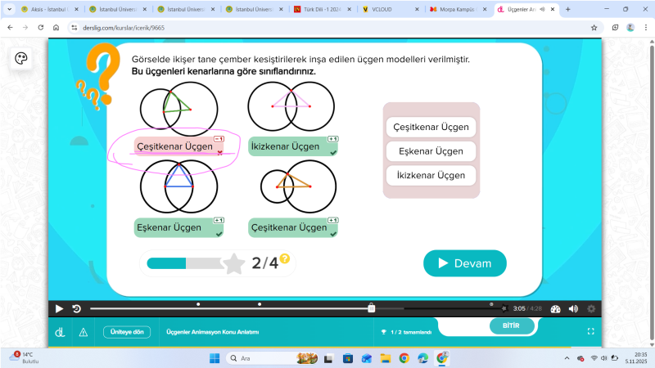Open the color palette theme icon
This screenshot has width=655, height=368.
[21, 58]
